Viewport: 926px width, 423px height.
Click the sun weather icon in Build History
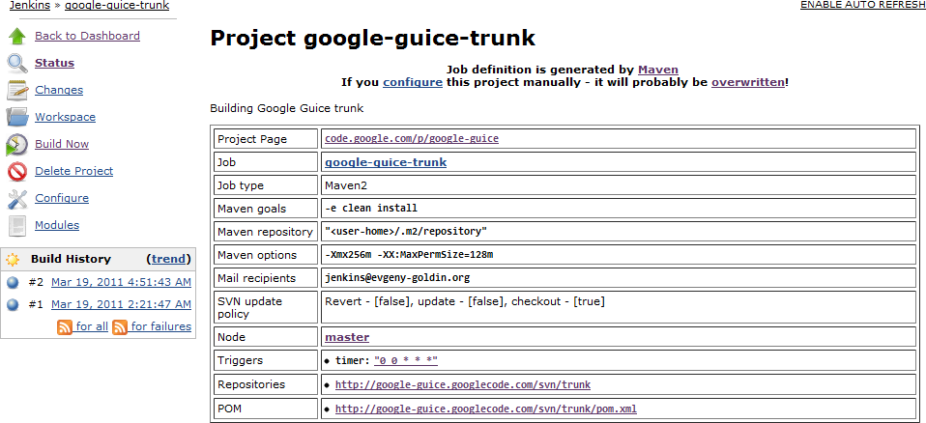[13, 259]
